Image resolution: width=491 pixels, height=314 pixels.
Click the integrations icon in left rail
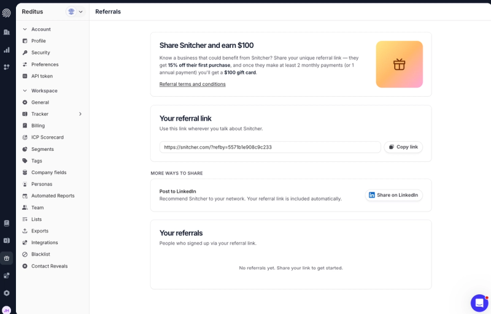point(6,275)
